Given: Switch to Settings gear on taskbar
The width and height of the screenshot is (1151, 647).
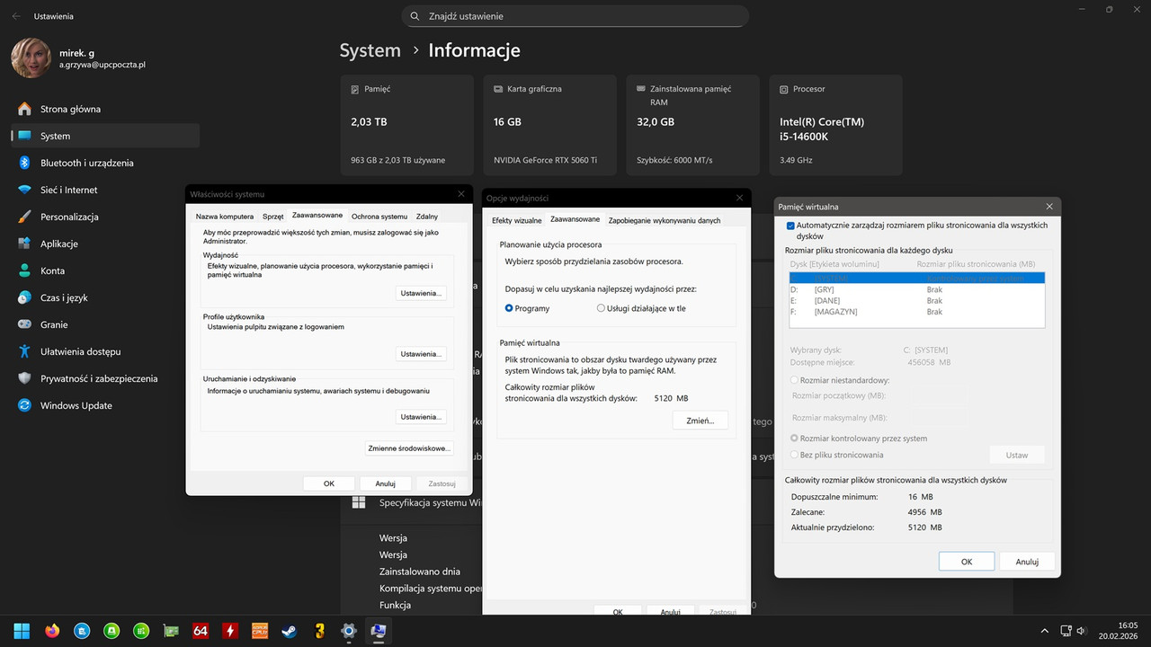Looking at the screenshot, I should (x=349, y=631).
